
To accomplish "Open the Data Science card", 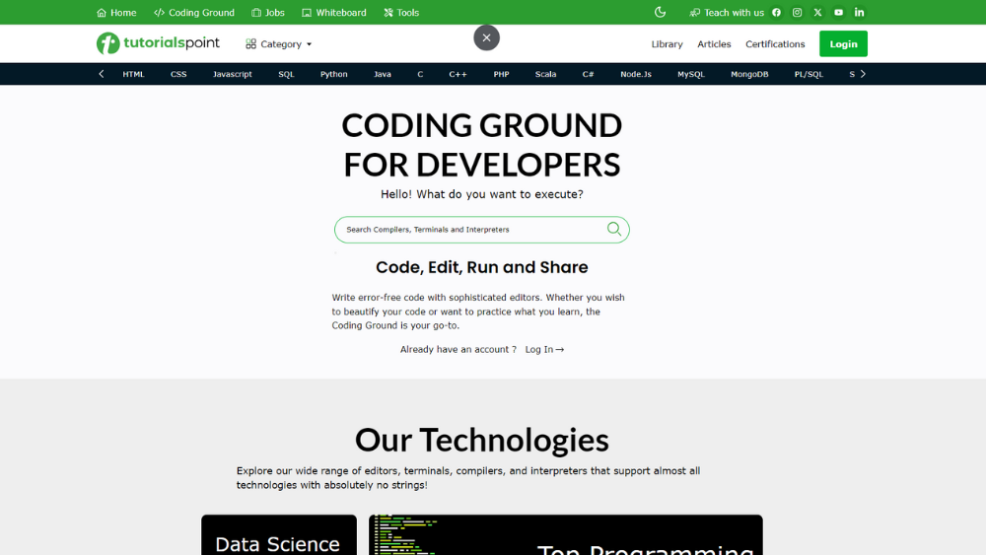I will [x=279, y=535].
